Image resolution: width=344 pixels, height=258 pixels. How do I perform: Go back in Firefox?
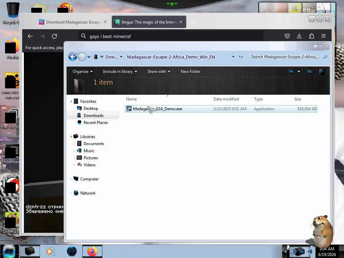coord(30,36)
